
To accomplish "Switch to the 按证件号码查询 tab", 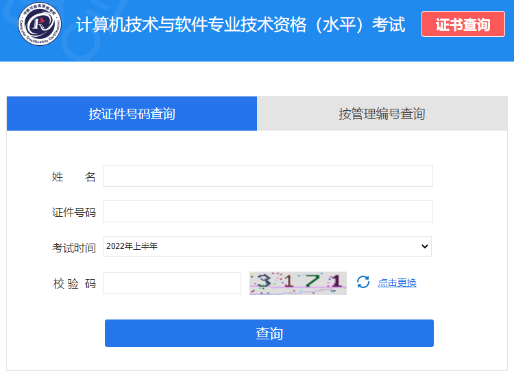I will (x=132, y=114).
